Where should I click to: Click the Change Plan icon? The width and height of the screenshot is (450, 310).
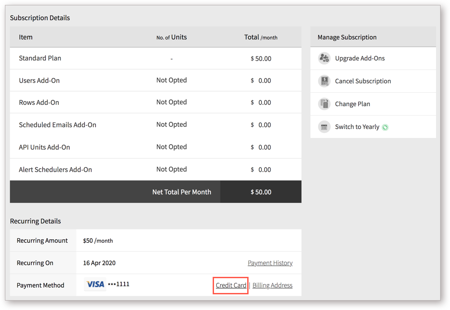click(x=324, y=104)
